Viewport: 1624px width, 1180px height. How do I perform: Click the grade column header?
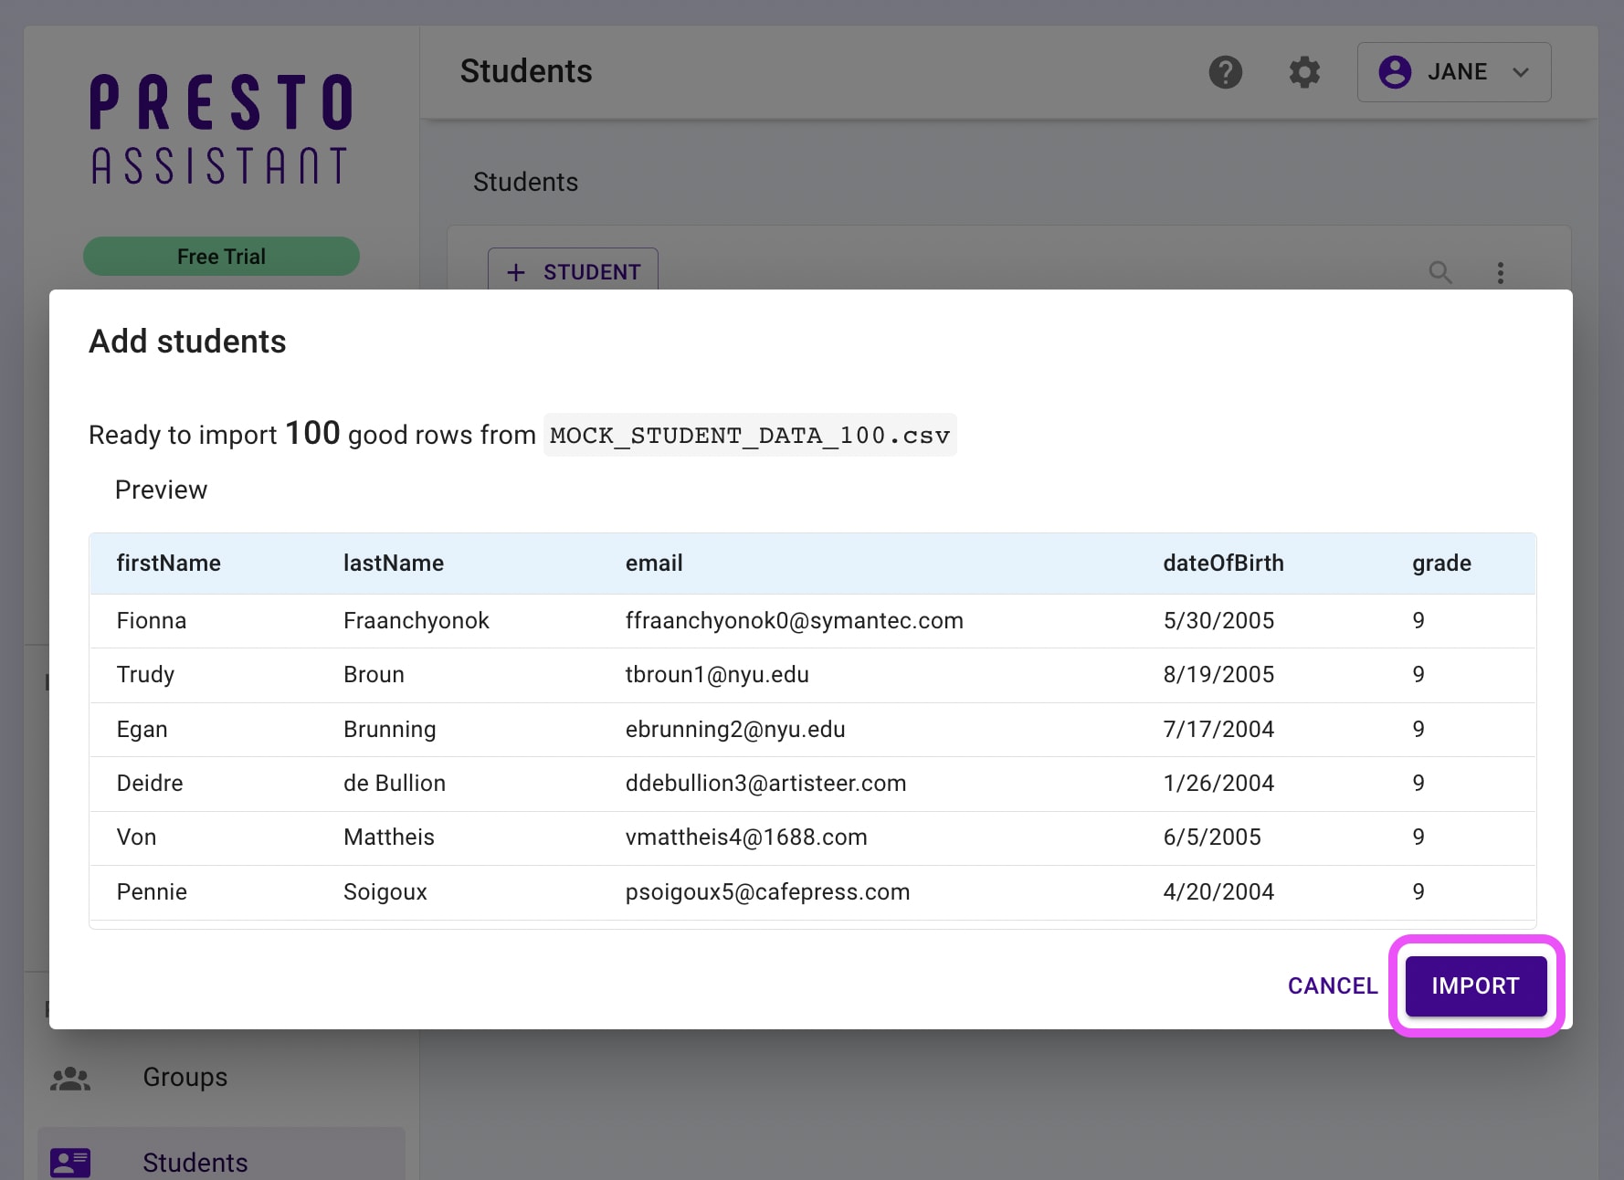1441,564
